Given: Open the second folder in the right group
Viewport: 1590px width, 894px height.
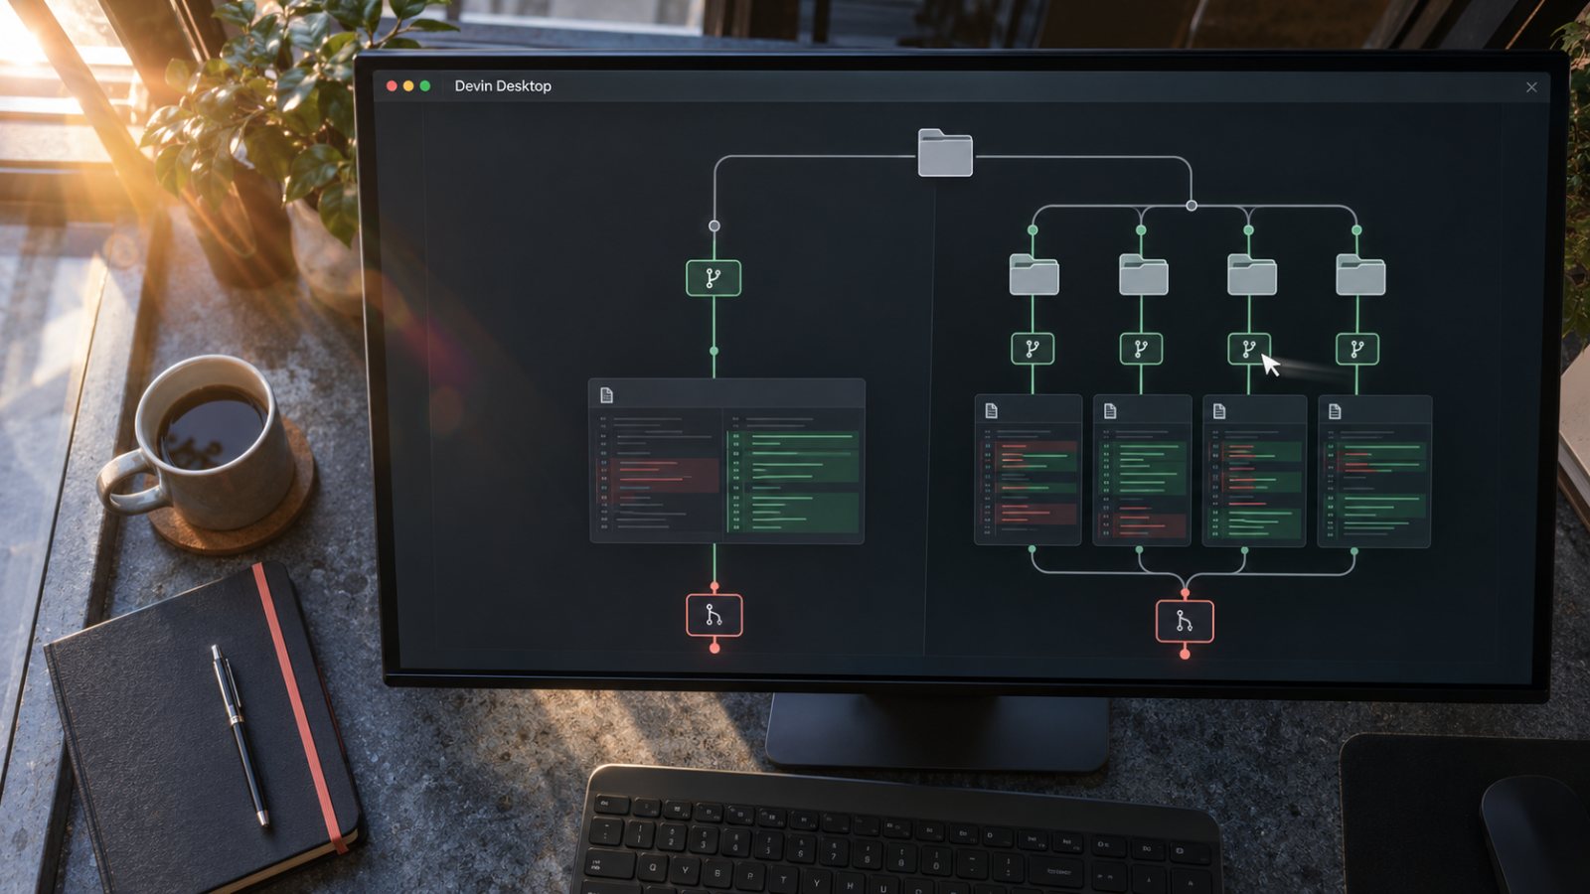Looking at the screenshot, I should (x=1143, y=274).
